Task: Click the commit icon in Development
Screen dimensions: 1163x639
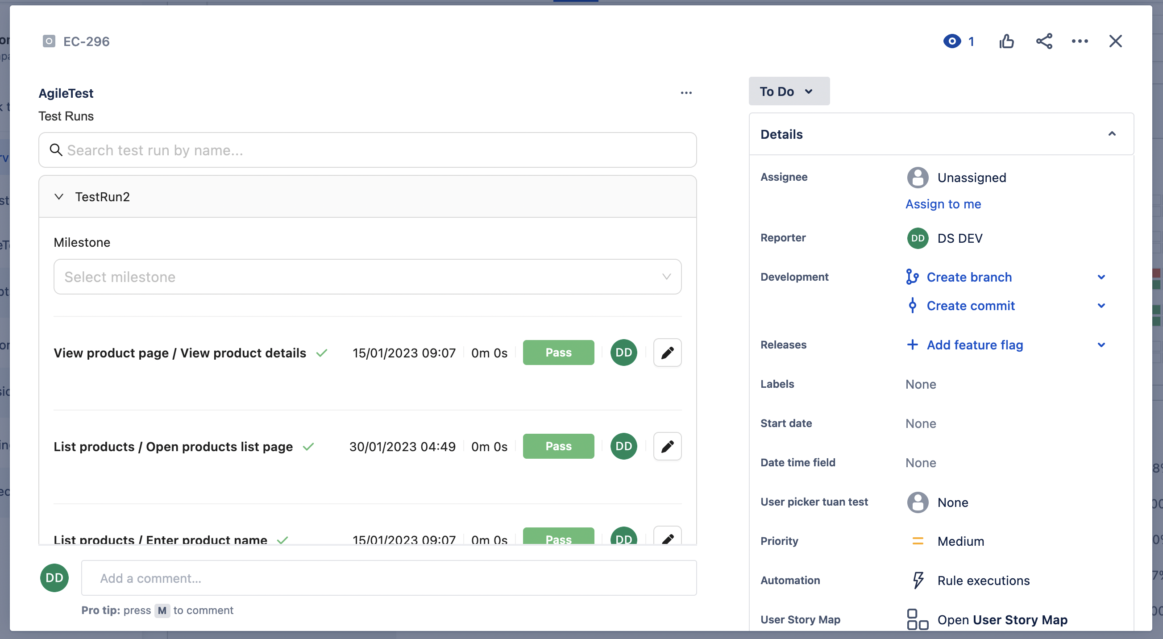Action: [912, 306]
